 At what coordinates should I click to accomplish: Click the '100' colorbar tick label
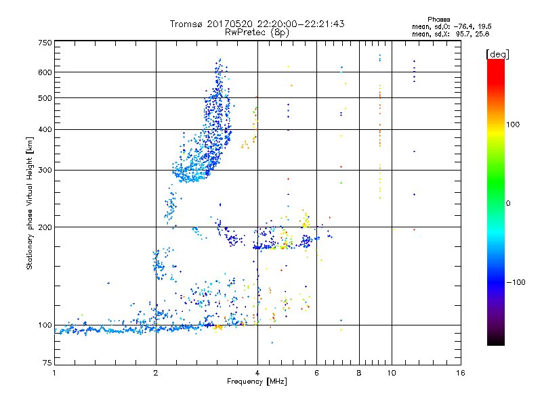tap(513, 125)
